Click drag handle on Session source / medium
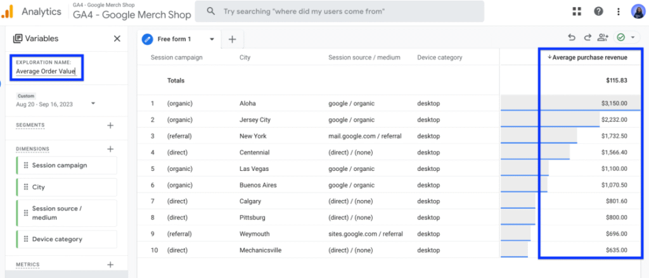 point(25,213)
